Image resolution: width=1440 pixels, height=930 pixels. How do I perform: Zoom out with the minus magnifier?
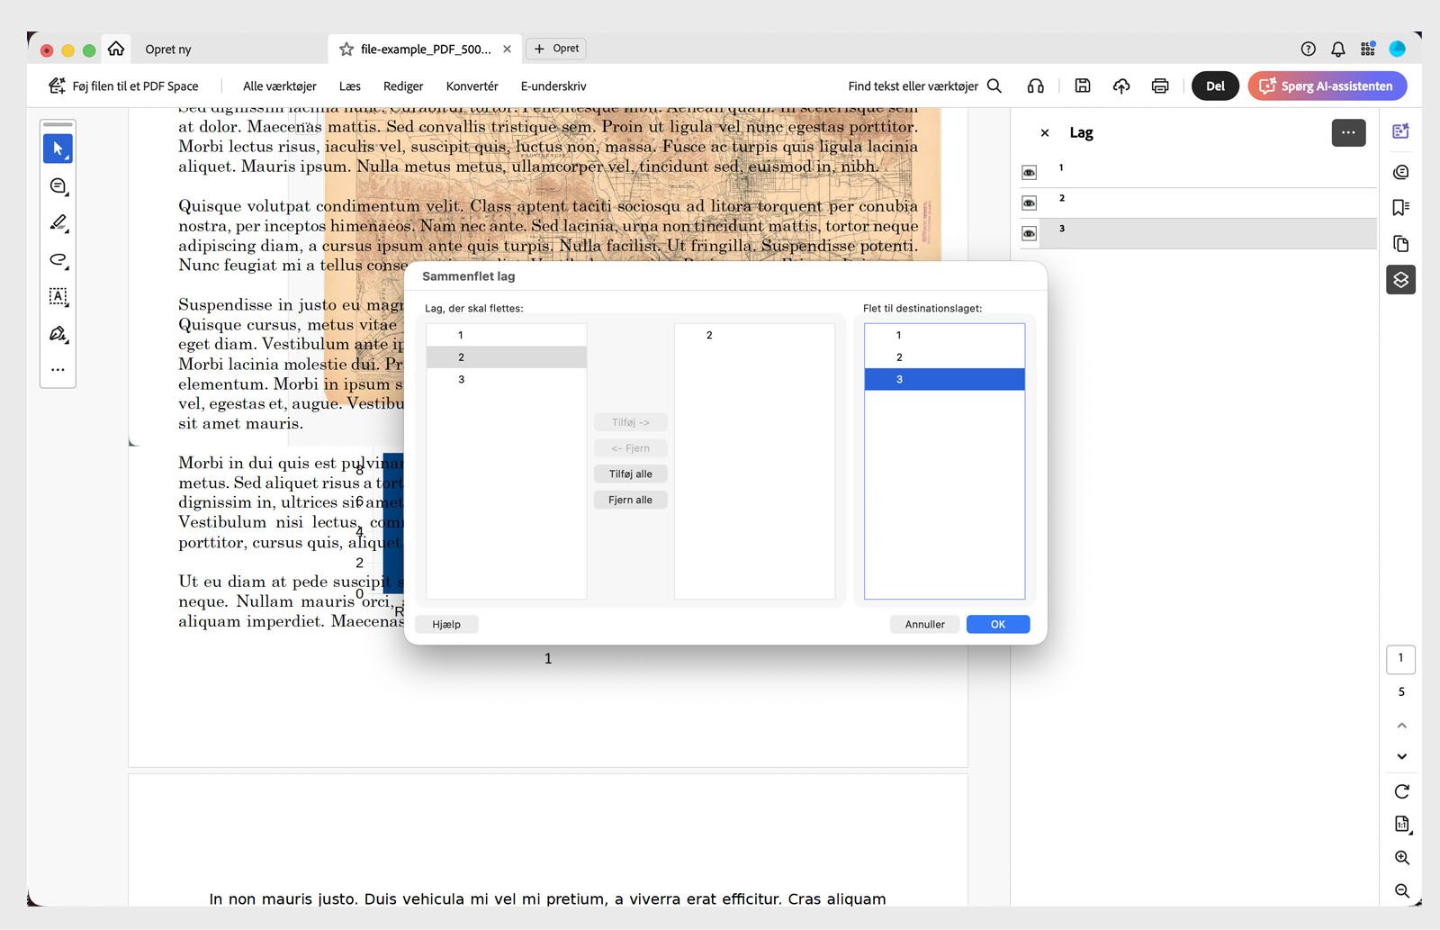1401,890
